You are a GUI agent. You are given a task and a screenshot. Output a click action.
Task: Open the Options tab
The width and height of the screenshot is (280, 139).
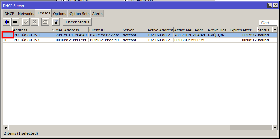60,14
